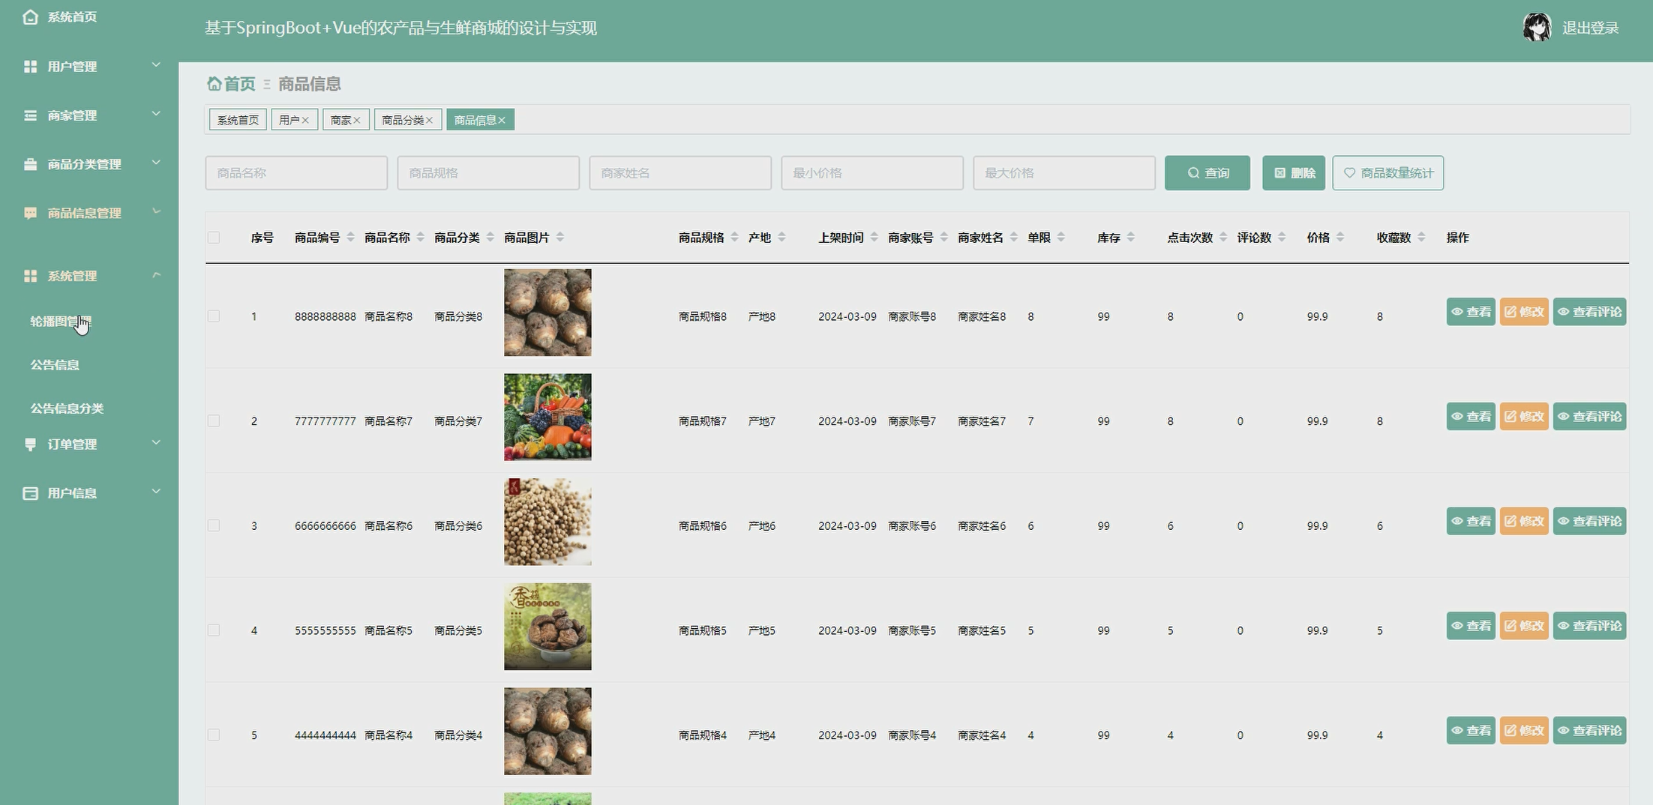Screen dimensions: 1653x805
Task: Click the grid icon next to 用户管理
Action: point(30,67)
